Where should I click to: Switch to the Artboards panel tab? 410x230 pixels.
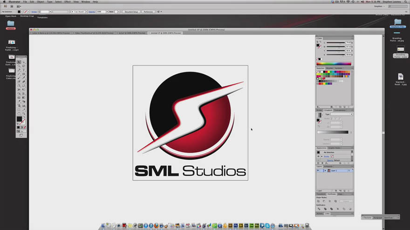click(x=328, y=166)
